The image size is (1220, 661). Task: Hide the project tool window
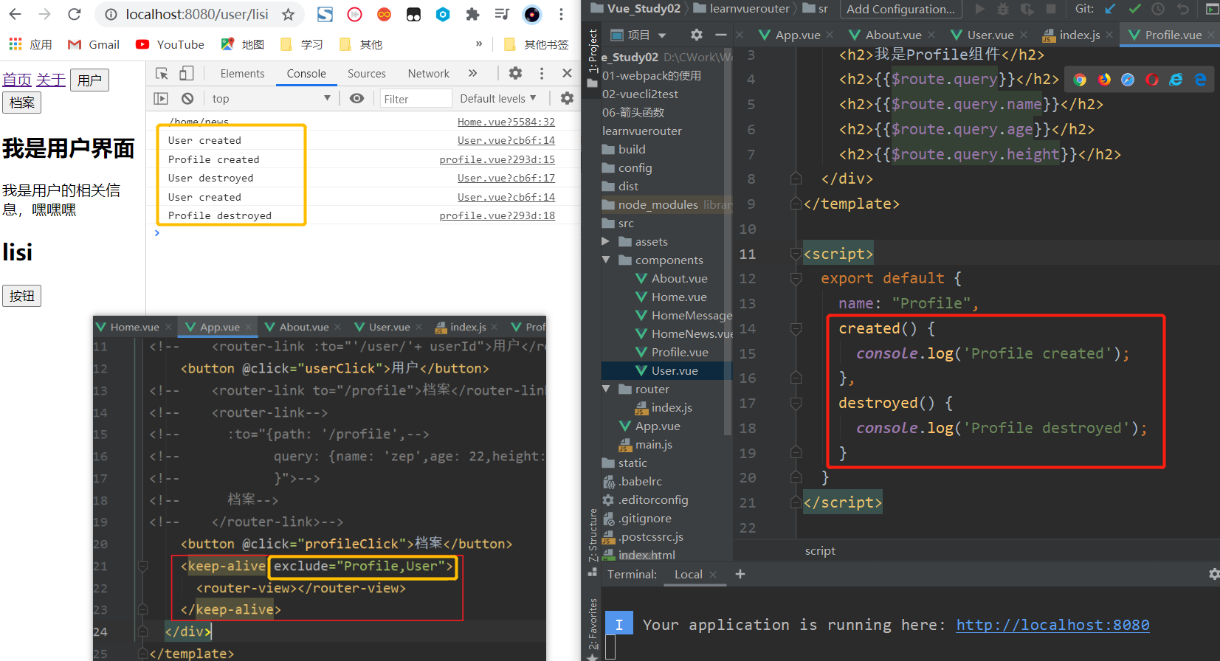(x=721, y=35)
